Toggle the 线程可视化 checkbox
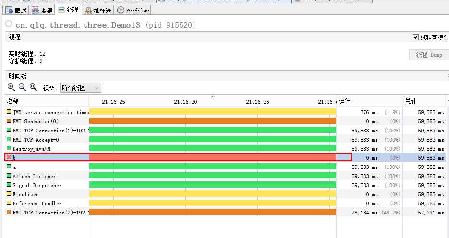The height and width of the screenshot is (238, 449). (415, 37)
